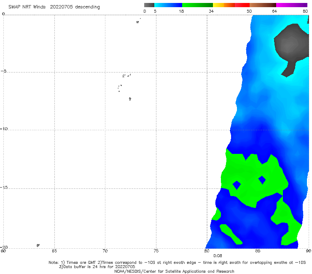Click the longitude axis label '85'
This screenshot has height=274, width=312.
click(258, 251)
